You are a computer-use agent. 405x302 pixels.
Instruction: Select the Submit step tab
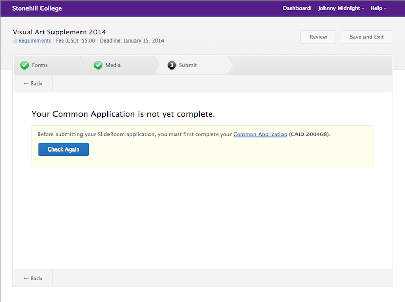195,65
